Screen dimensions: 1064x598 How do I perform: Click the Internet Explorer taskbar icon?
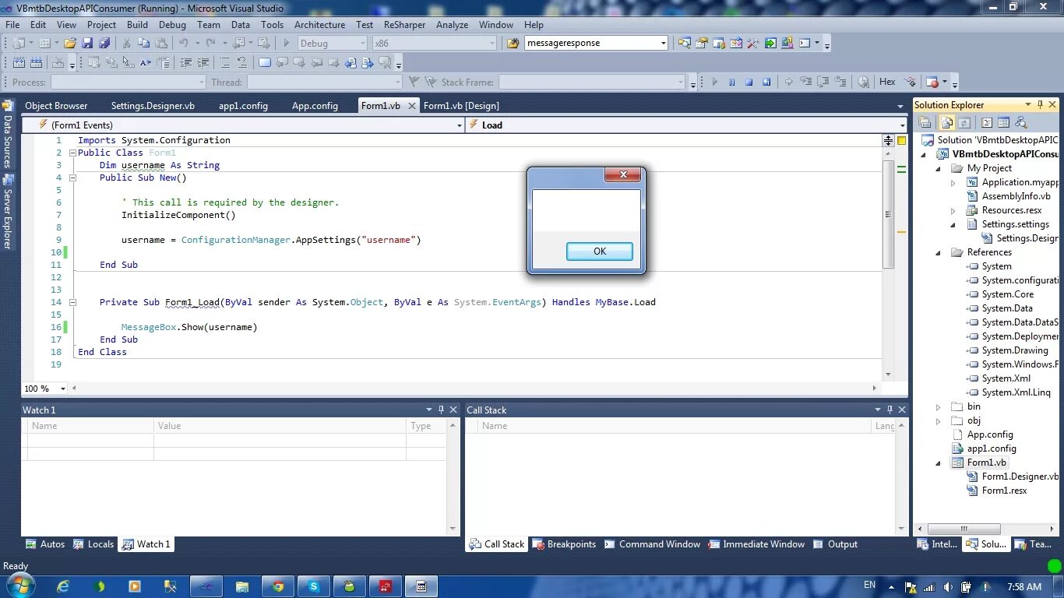pos(63,586)
